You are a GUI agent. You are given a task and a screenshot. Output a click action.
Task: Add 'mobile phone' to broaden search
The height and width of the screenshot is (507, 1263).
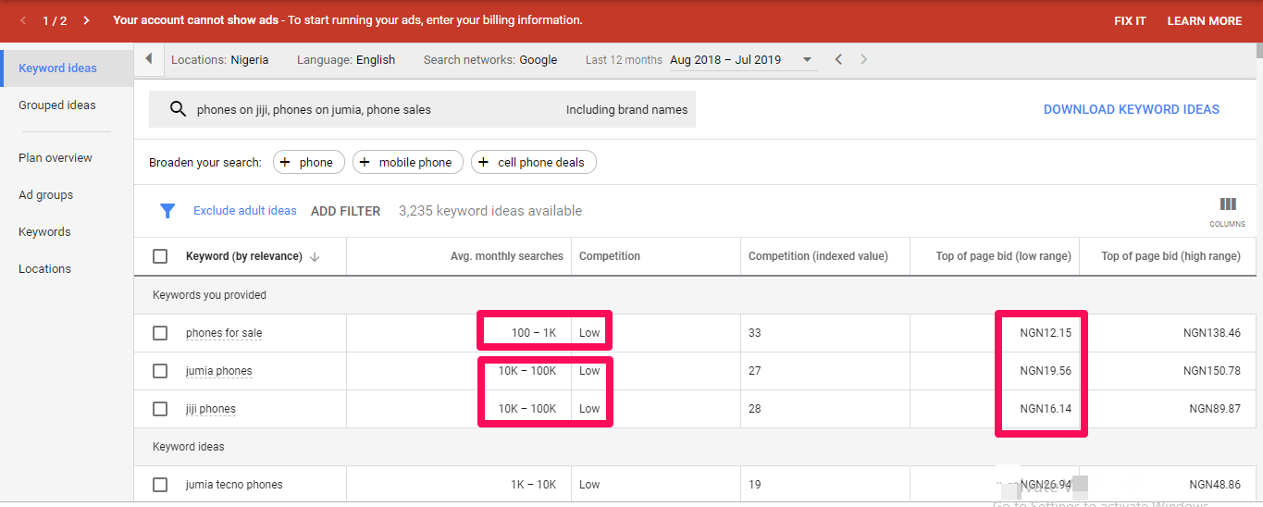point(405,162)
